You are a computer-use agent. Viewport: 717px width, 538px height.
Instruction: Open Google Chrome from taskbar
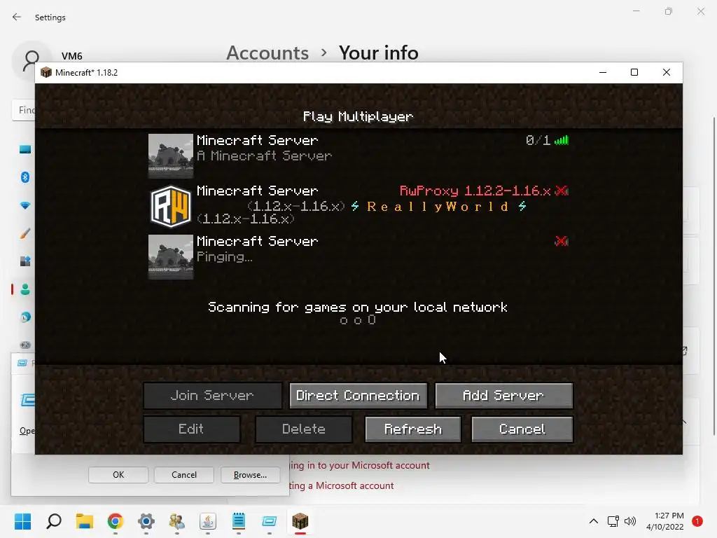click(x=116, y=521)
